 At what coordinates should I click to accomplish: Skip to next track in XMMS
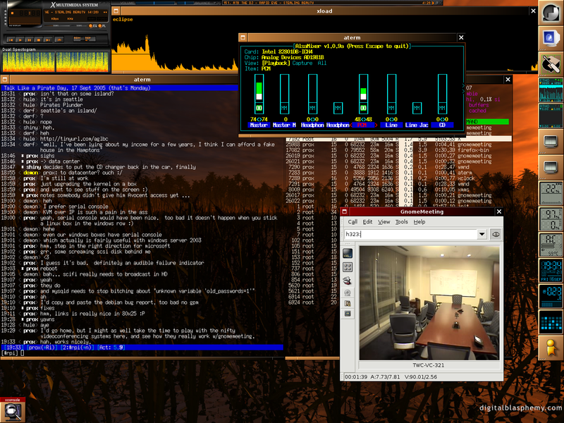(48, 39)
